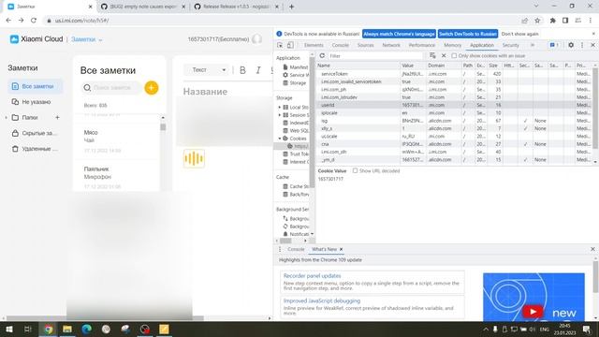Image resolution: width=599 pixels, height=337 pixels.
Task: Open the DevTools three-dot customize menu
Action: pos(582,45)
